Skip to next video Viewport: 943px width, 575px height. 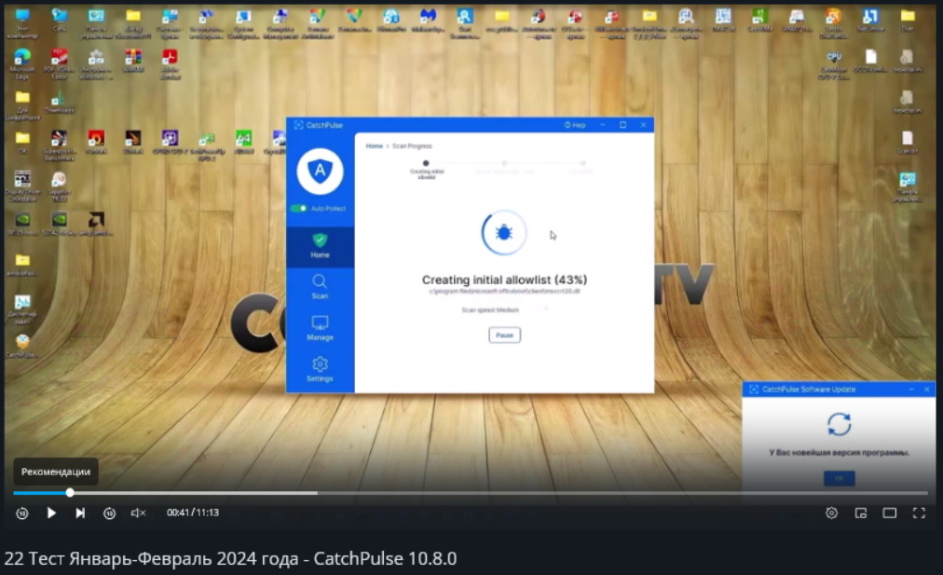[80, 513]
